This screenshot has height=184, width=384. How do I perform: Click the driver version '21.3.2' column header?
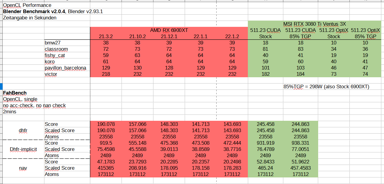click(x=106, y=36)
